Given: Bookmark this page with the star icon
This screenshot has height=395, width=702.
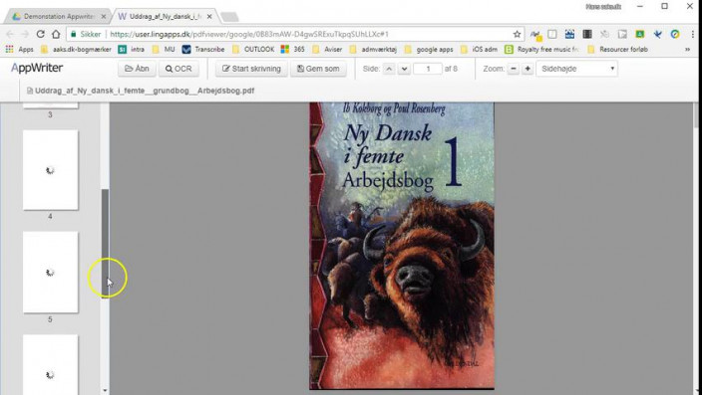Looking at the screenshot, I should point(517,34).
